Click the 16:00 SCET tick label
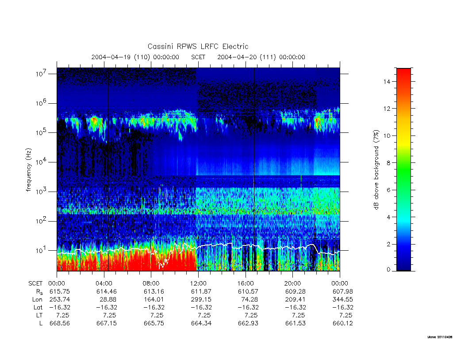Viewport: 453px width, 339px height. 245,283
